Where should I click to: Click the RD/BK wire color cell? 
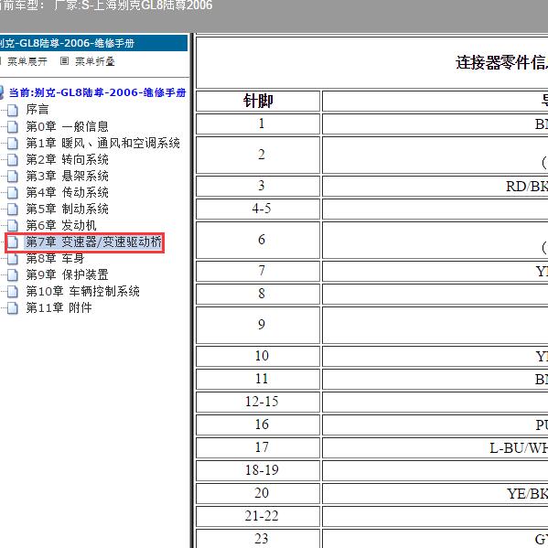(435, 186)
